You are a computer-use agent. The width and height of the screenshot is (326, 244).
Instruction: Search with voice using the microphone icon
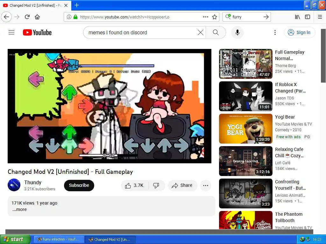point(237,32)
